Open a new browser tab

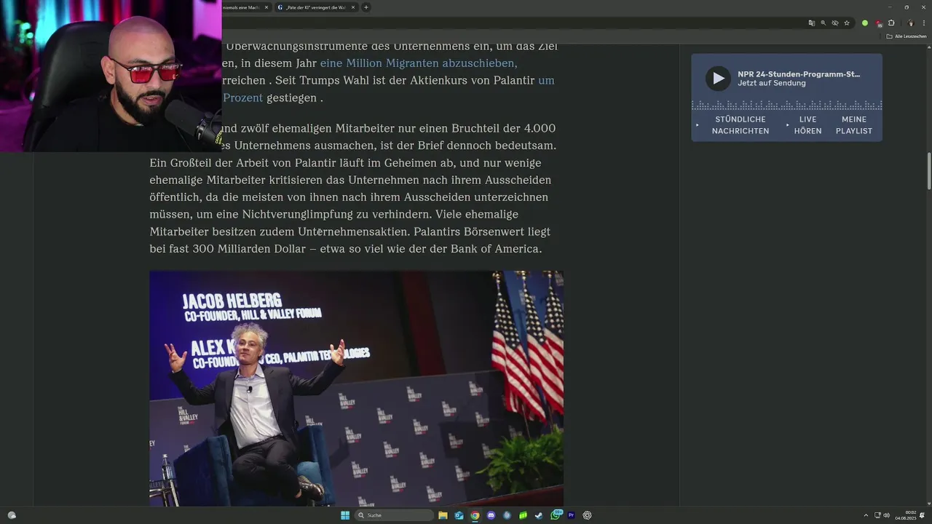(366, 7)
